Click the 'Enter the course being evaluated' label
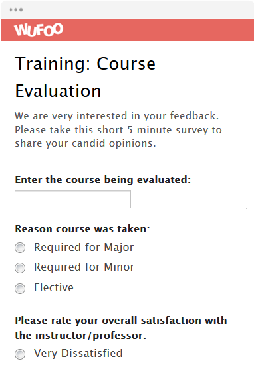This screenshot has height=365, width=254. point(103,180)
